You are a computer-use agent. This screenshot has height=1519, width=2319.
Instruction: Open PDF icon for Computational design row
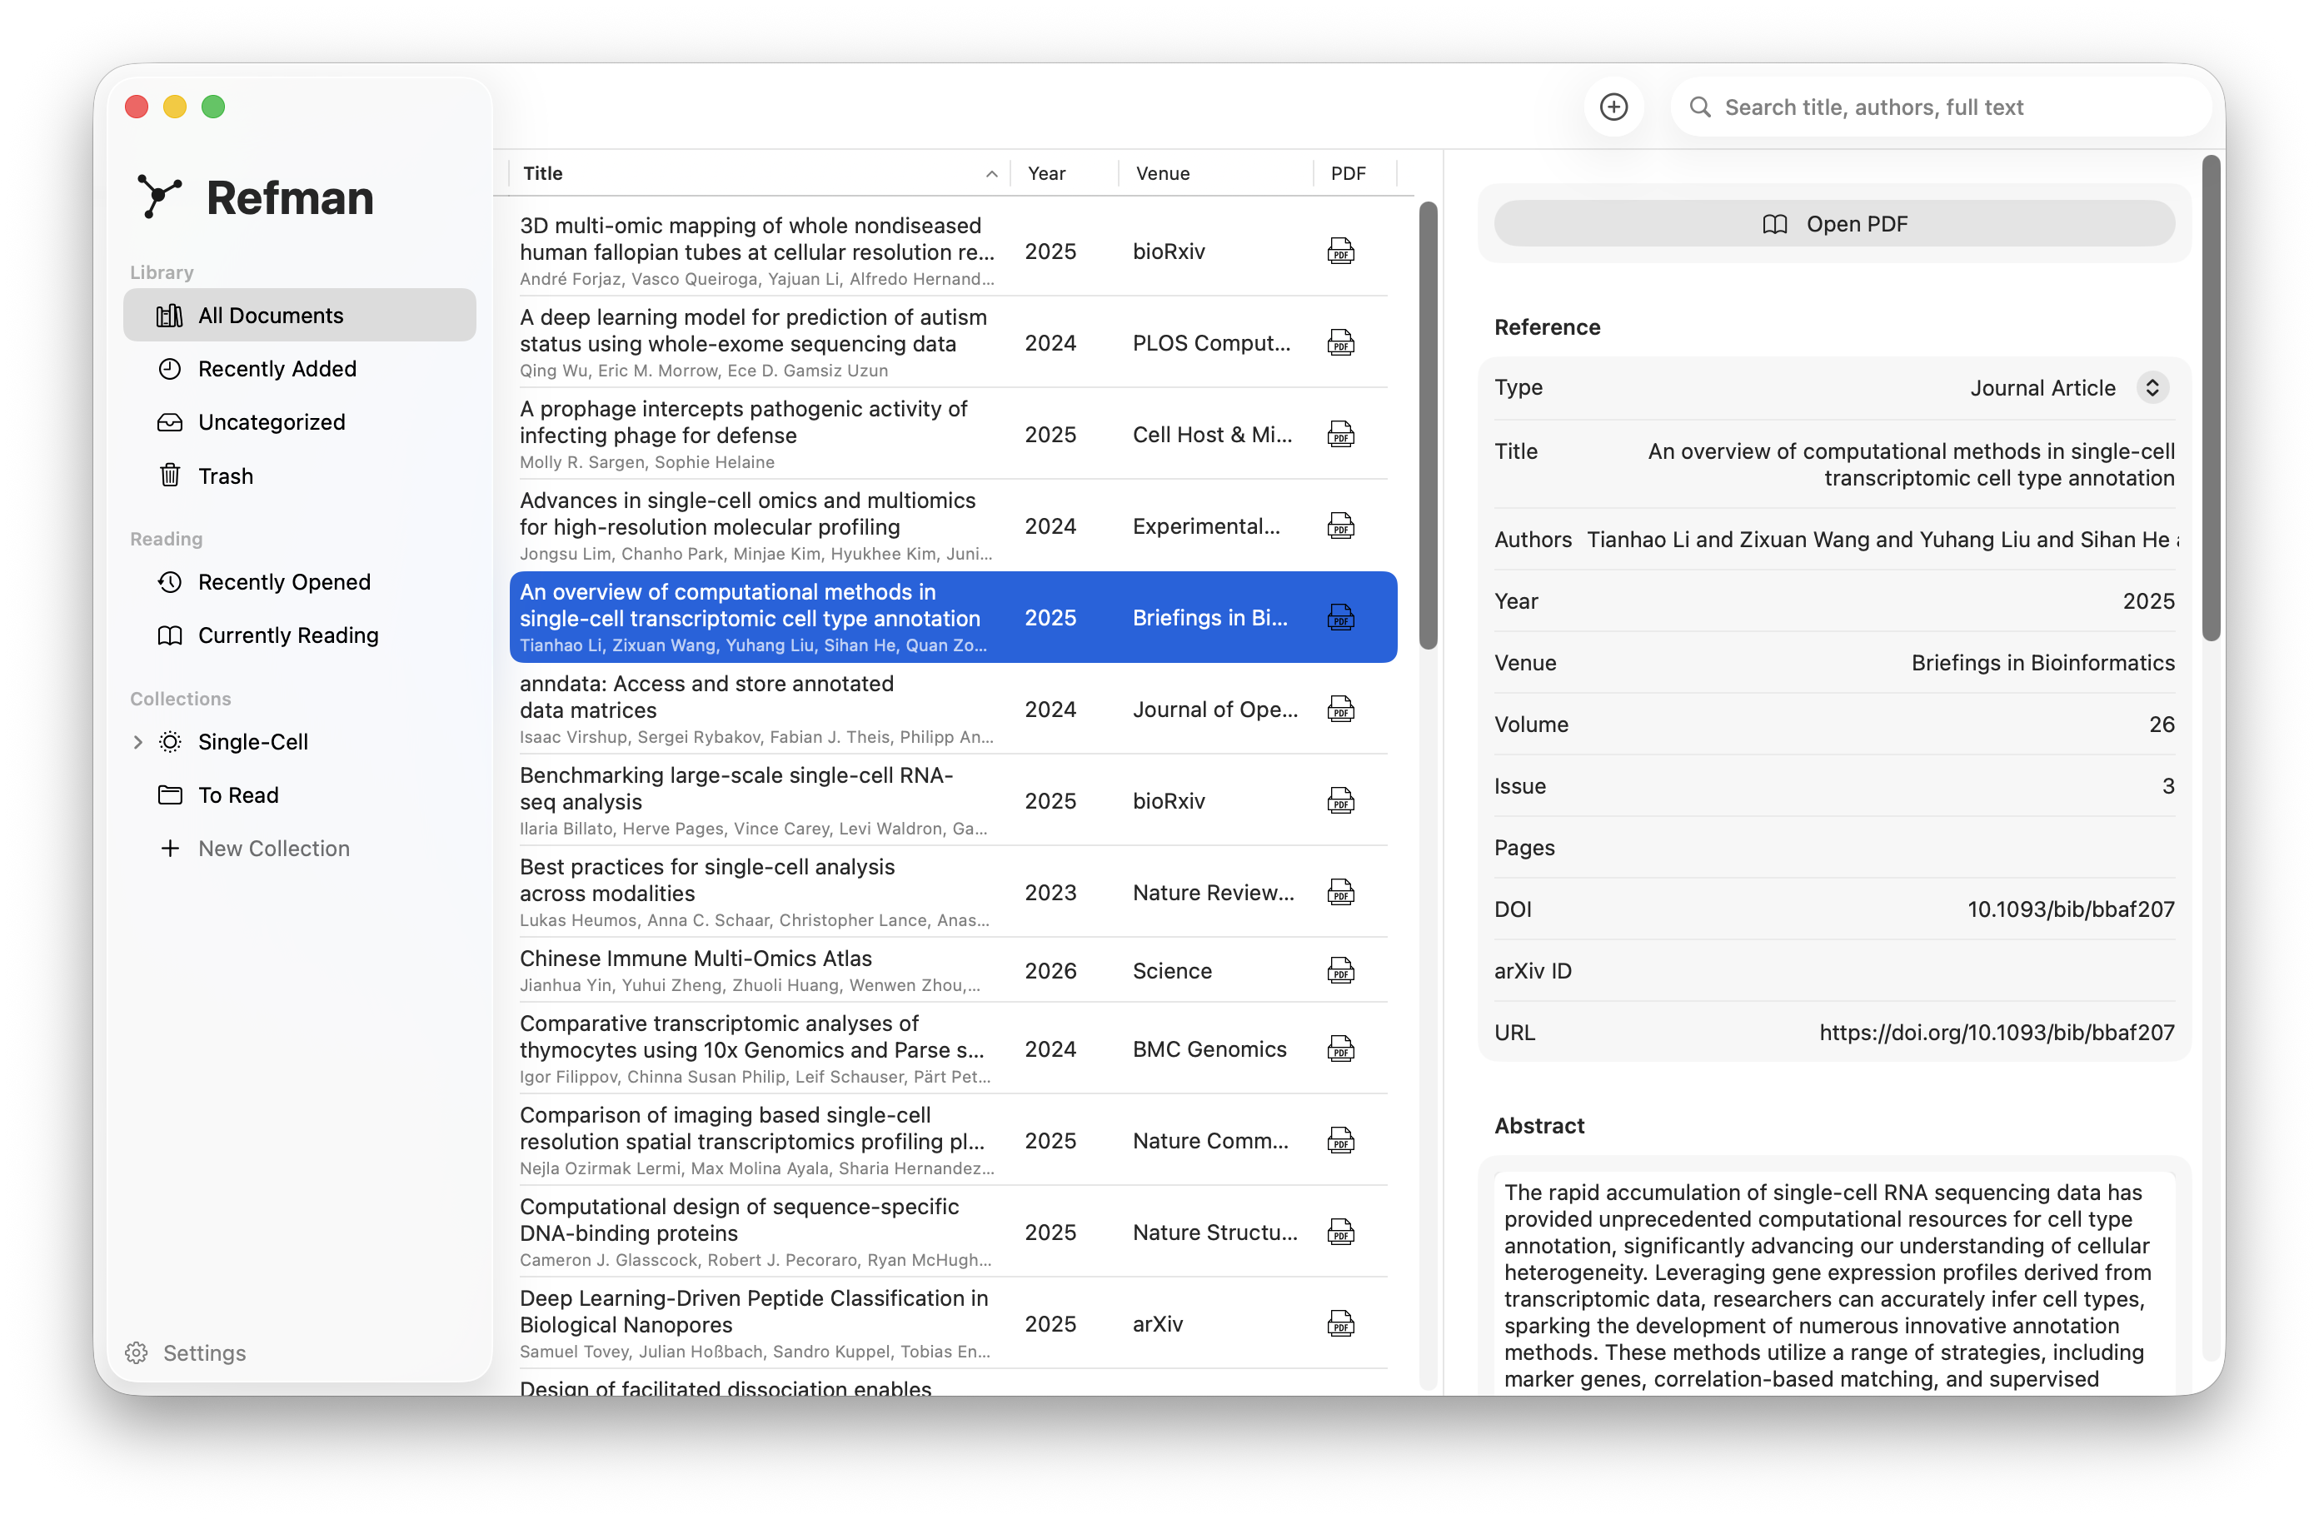point(1341,1233)
